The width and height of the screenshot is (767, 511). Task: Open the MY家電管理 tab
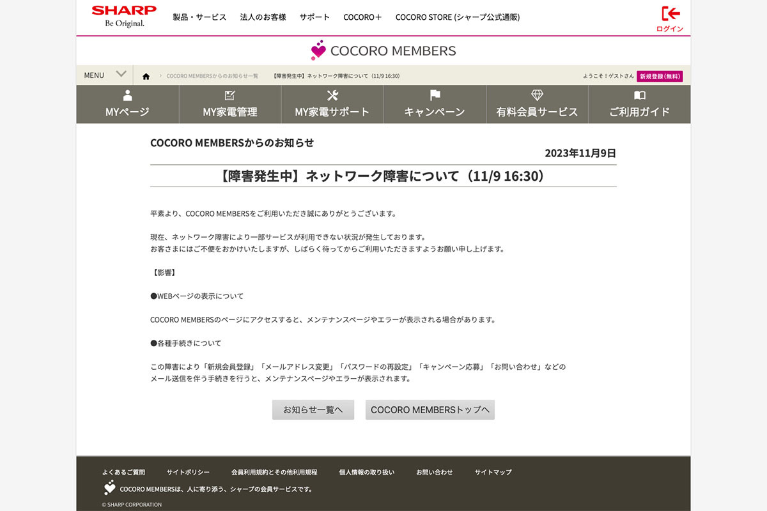tap(230, 104)
